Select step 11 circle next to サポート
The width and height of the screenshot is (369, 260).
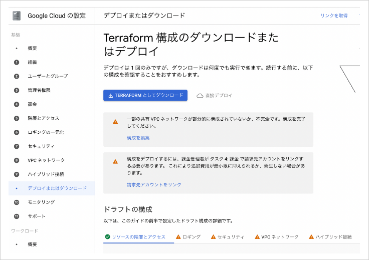click(17, 216)
